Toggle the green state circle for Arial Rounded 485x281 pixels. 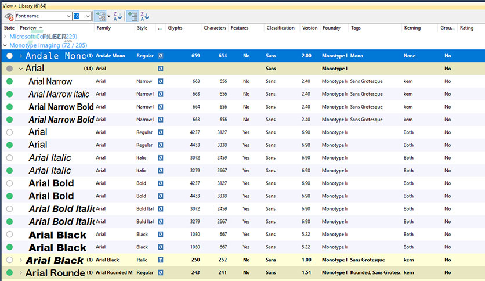10,273
